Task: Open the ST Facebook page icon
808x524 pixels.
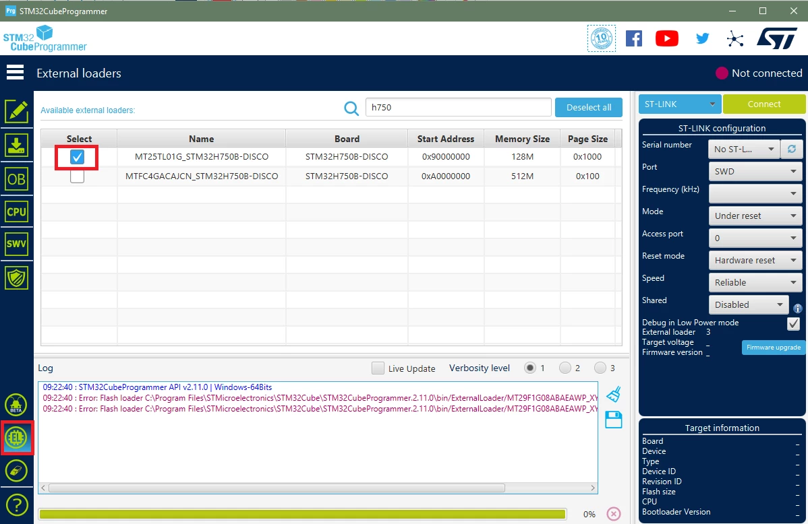Action: point(634,38)
